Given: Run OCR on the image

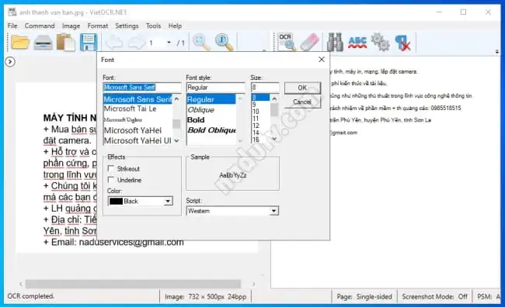Looking at the screenshot, I should 287,42.
